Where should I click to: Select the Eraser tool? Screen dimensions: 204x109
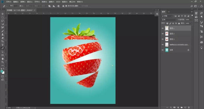tap(3, 38)
